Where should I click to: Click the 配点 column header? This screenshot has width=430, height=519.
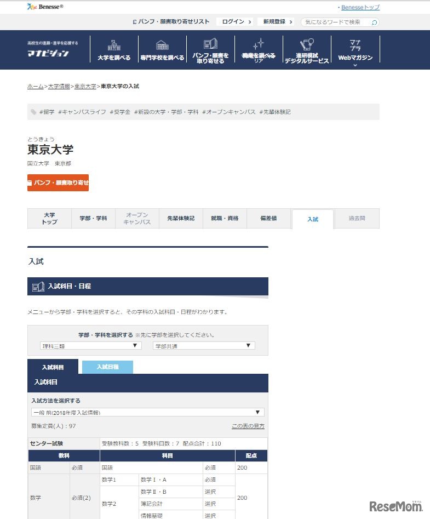[x=251, y=456]
